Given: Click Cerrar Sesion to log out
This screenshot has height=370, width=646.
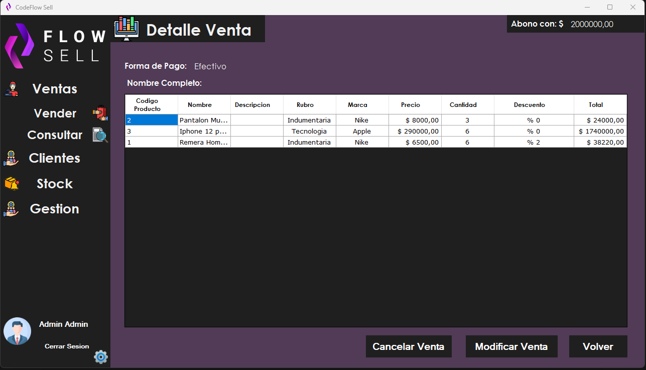Looking at the screenshot, I should pyautogui.click(x=67, y=346).
